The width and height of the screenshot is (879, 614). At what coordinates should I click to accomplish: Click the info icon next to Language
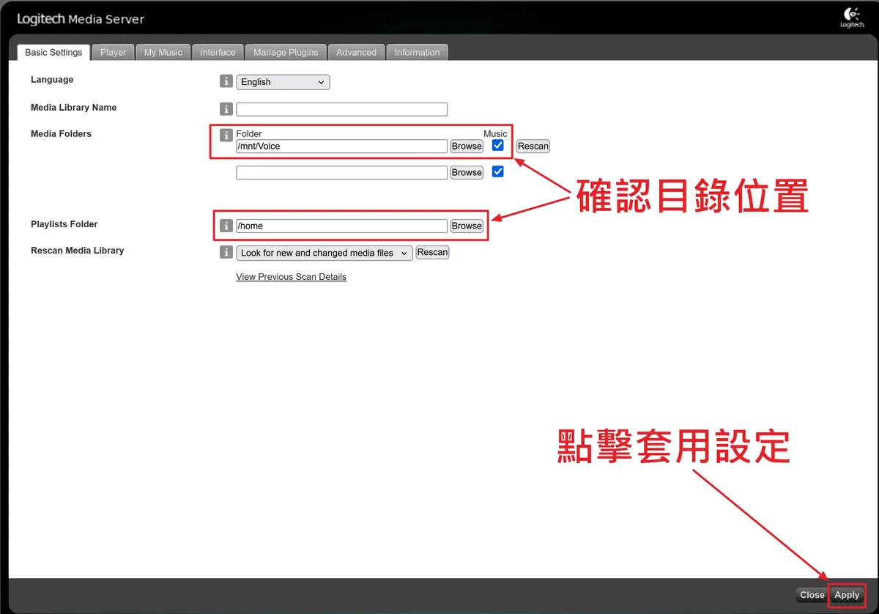coord(226,81)
